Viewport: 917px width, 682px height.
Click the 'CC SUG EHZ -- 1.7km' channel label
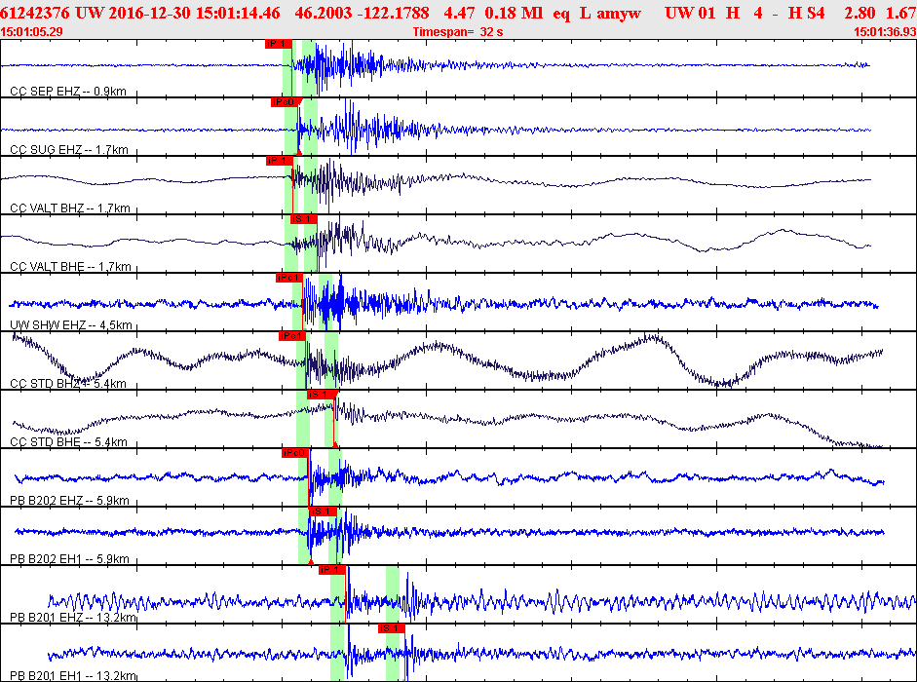tap(69, 150)
